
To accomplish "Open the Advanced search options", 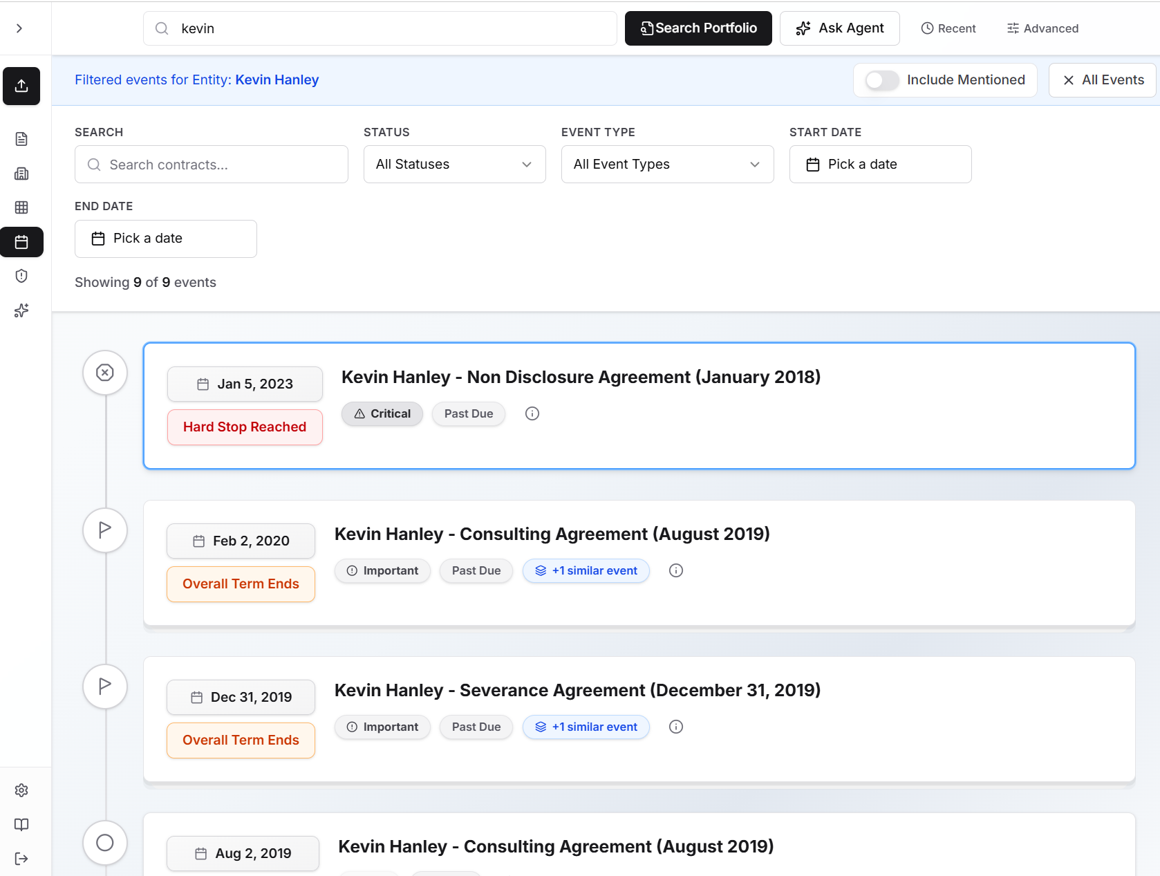I will 1042,28.
